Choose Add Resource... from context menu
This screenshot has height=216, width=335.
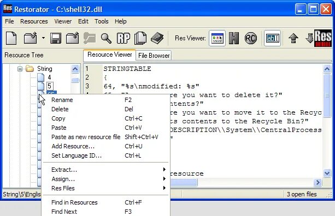[x=106, y=146]
